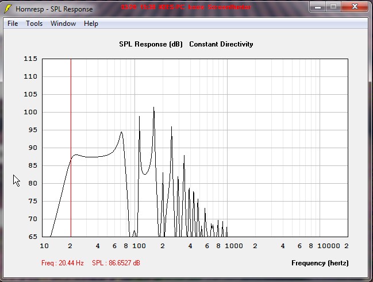This screenshot has height=282, width=373.
Task: Open the Tools menu
Action: pos(34,24)
